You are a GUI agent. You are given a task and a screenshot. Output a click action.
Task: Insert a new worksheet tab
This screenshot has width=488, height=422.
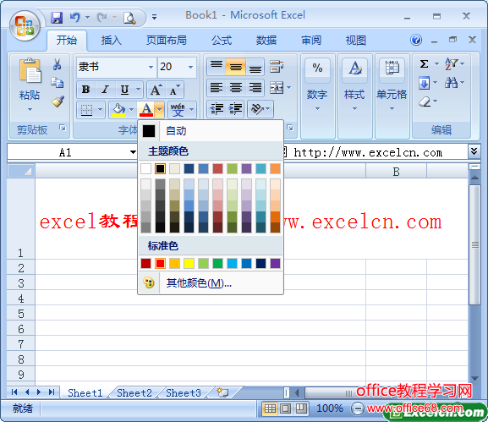222,392
